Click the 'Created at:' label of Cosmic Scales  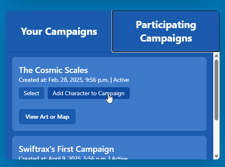(x=33, y=80)
